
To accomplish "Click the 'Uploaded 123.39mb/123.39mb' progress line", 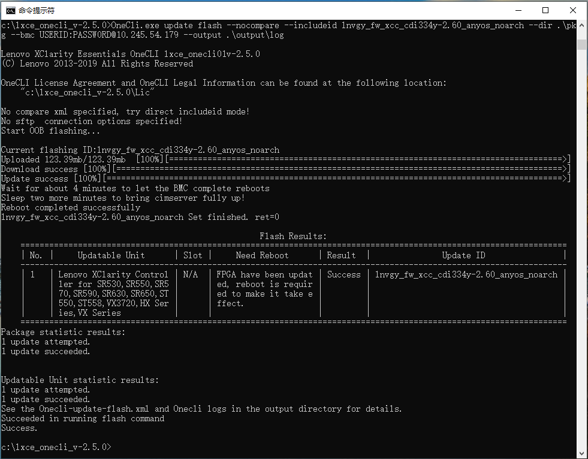I will pyautogui.click(x=286, y=159).
